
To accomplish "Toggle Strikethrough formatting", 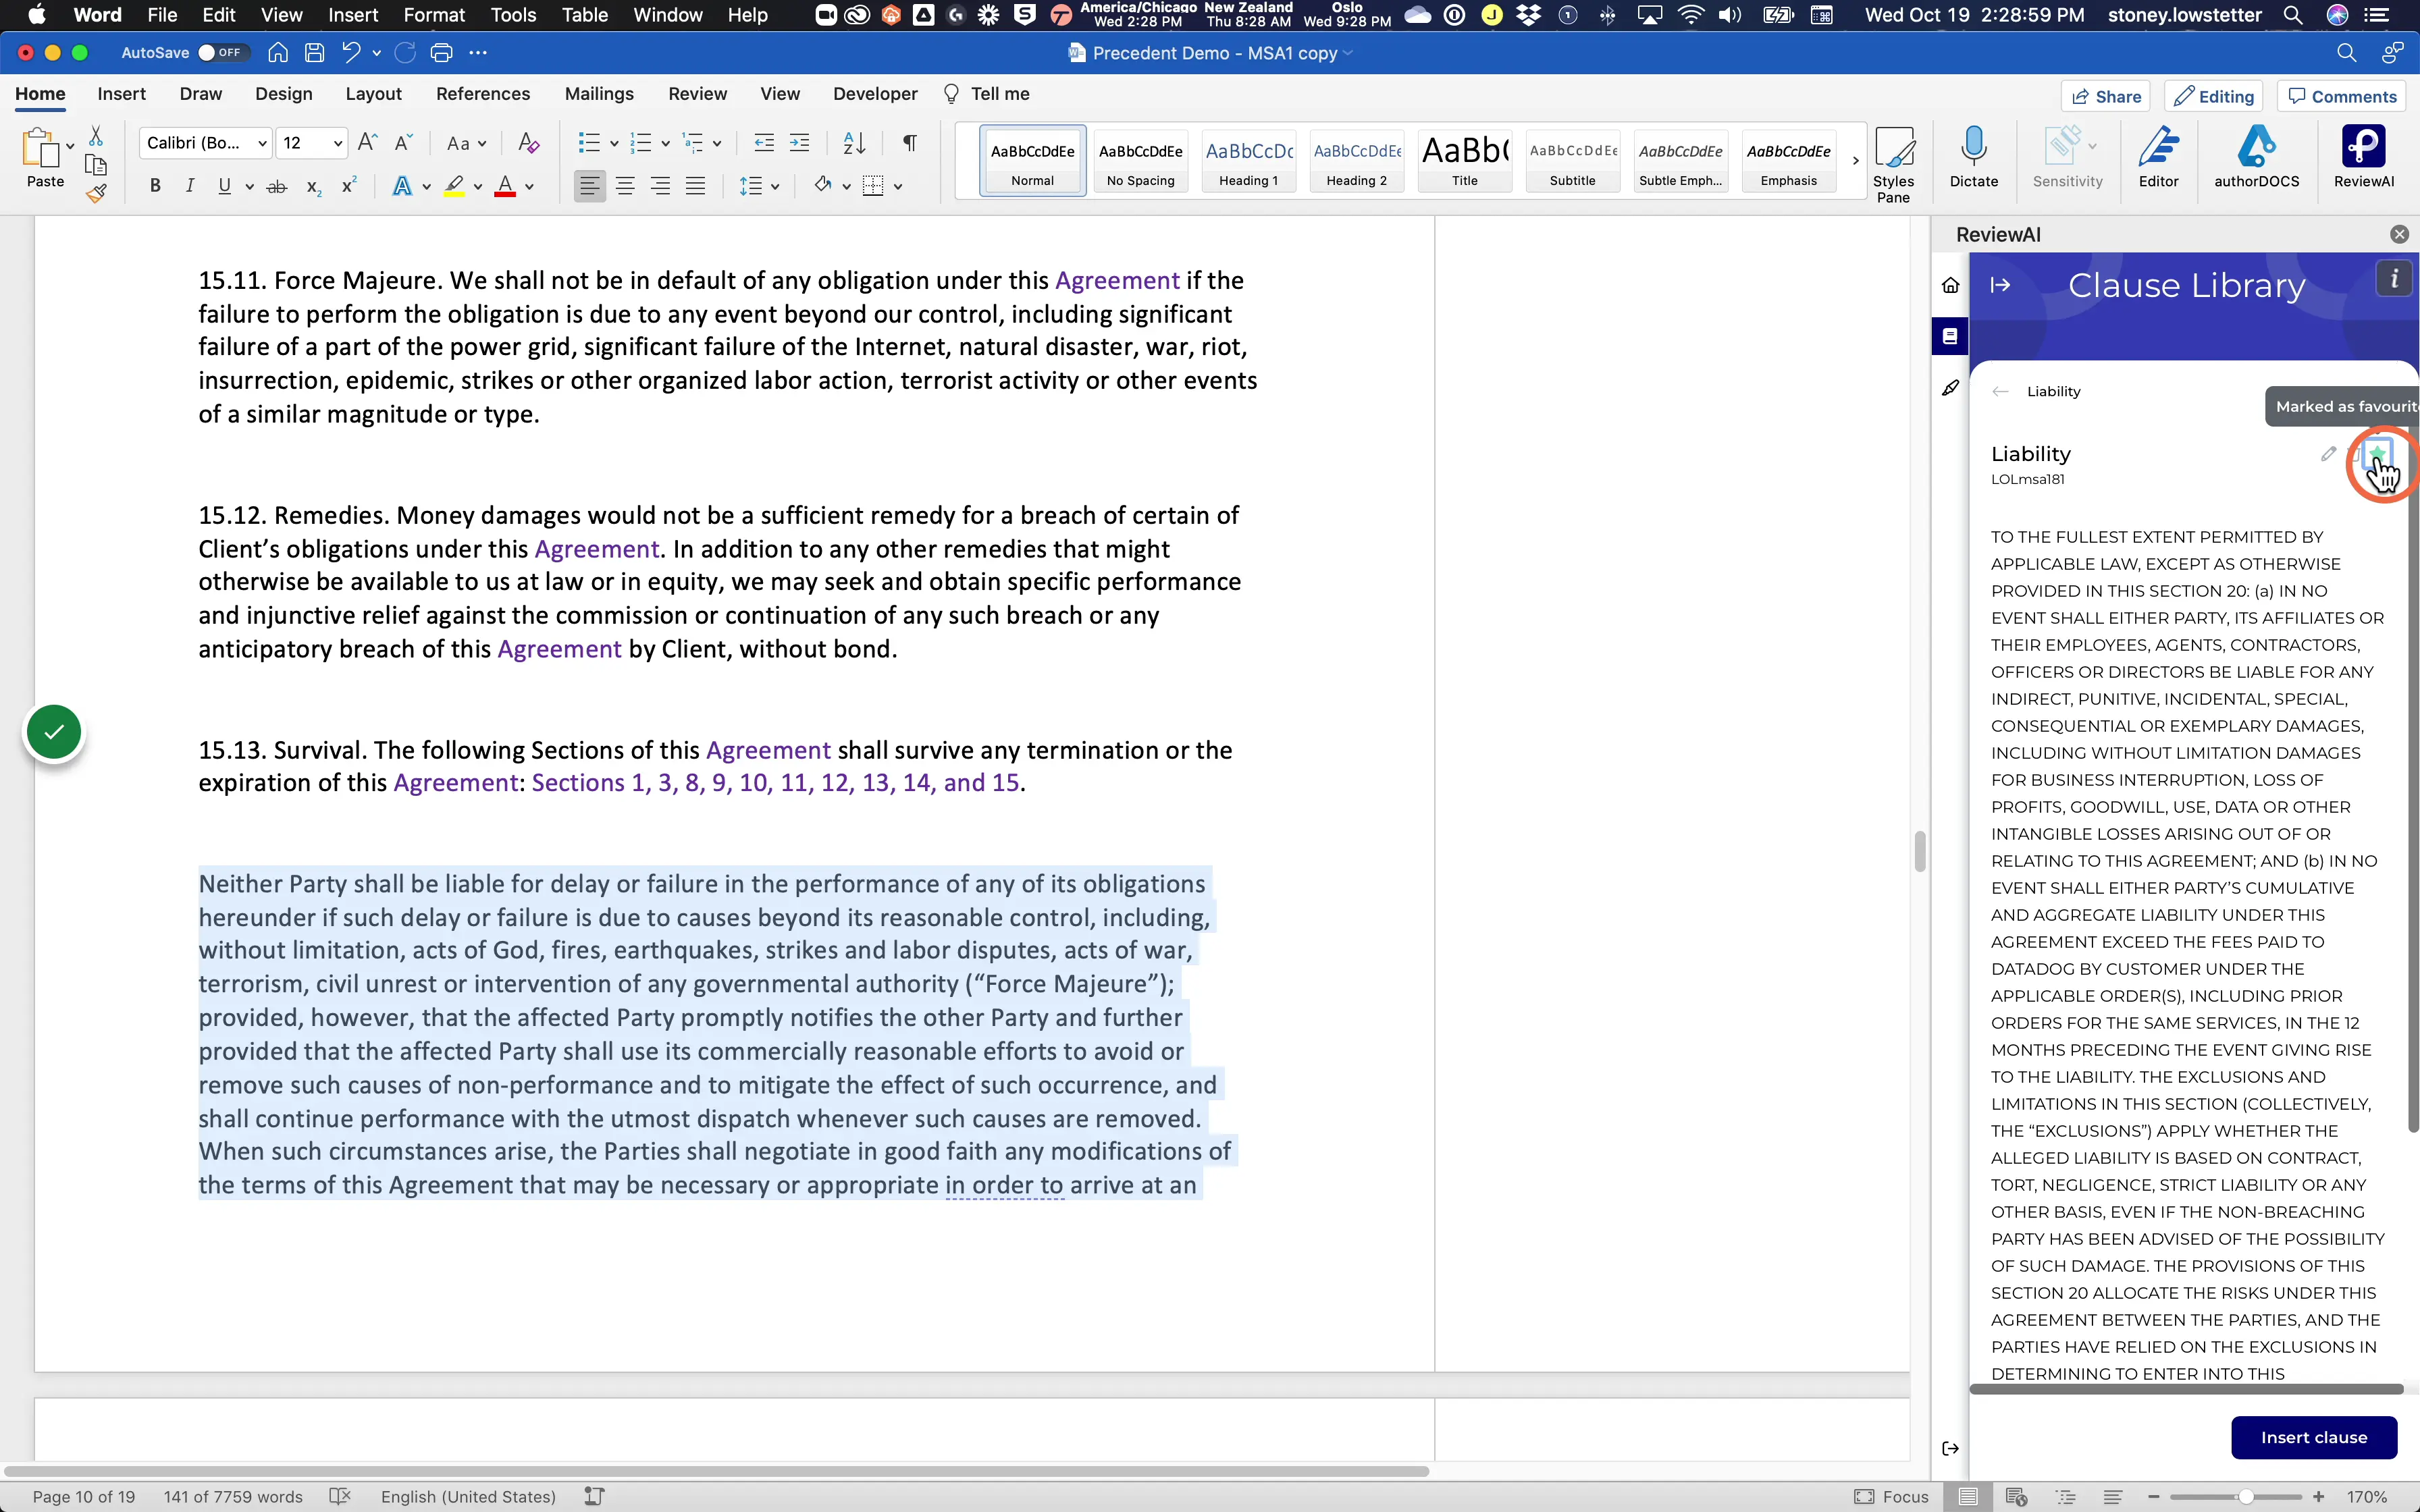I will 277,186.
